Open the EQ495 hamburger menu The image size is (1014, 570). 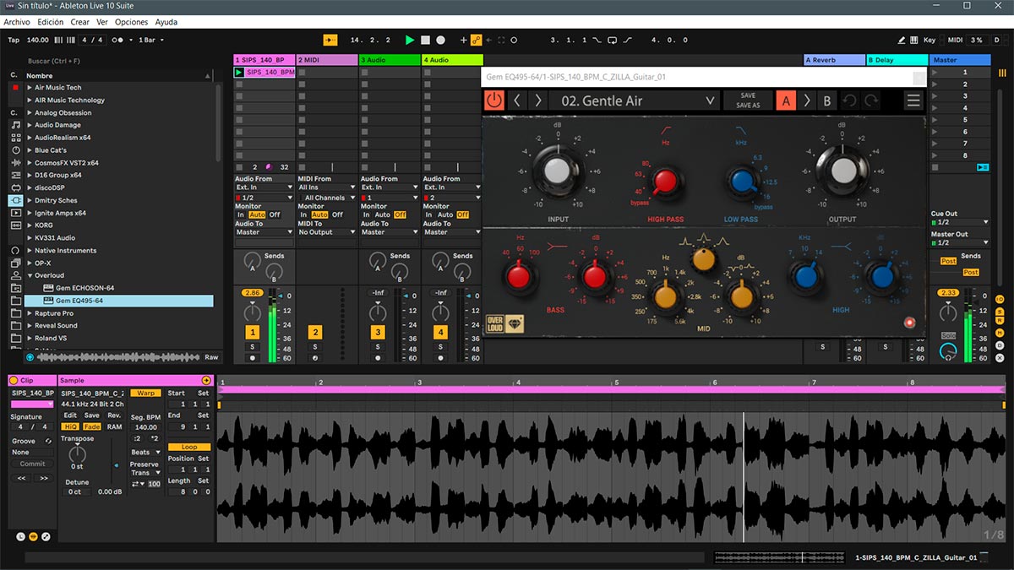[913, 100]
